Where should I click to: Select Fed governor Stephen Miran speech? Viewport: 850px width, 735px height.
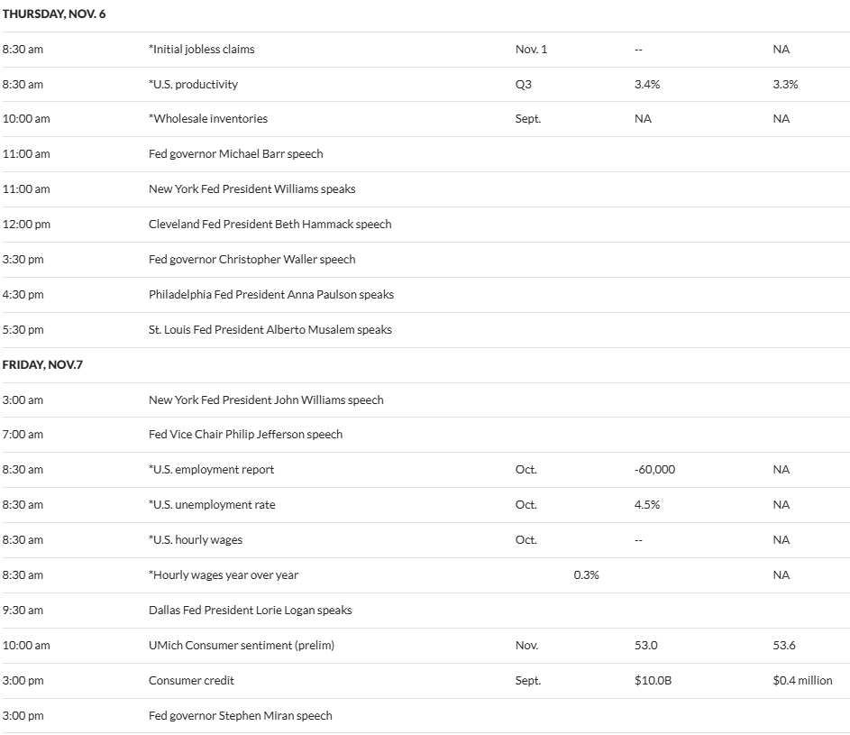click(240, 716)
